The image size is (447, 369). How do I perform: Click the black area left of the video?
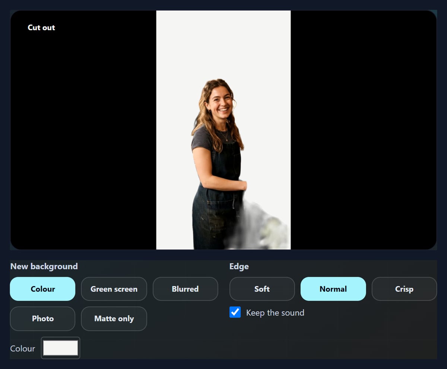coord(83,141)
